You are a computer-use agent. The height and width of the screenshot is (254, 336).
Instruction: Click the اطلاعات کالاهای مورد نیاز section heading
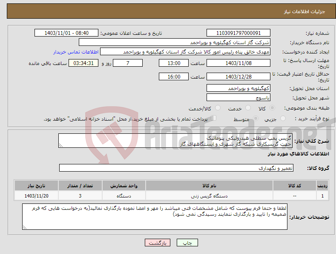coord(298,154)
